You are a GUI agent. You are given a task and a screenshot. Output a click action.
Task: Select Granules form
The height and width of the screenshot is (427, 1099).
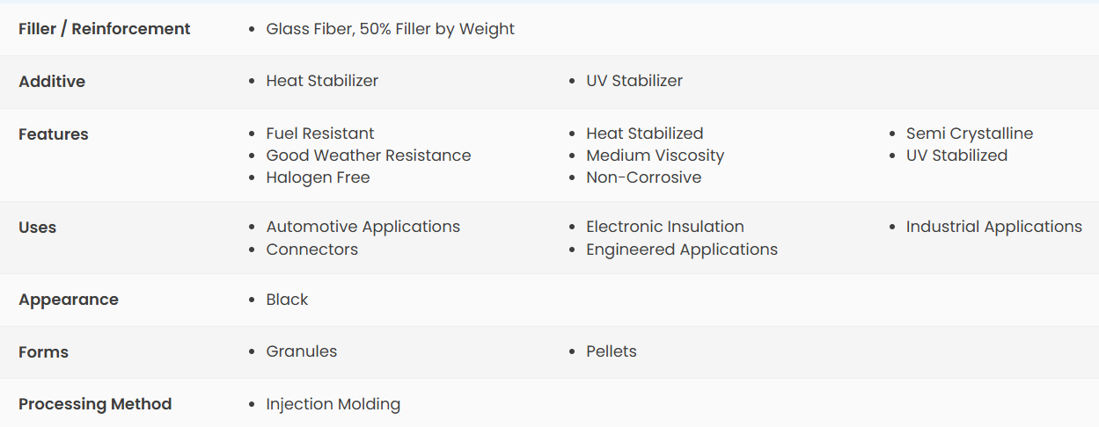[302, 351]
